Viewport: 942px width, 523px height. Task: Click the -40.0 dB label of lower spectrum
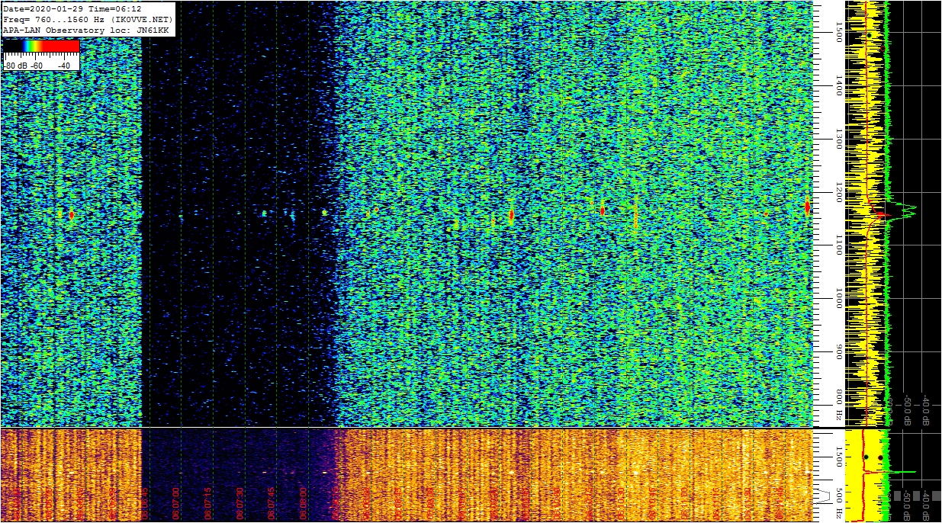925,504
